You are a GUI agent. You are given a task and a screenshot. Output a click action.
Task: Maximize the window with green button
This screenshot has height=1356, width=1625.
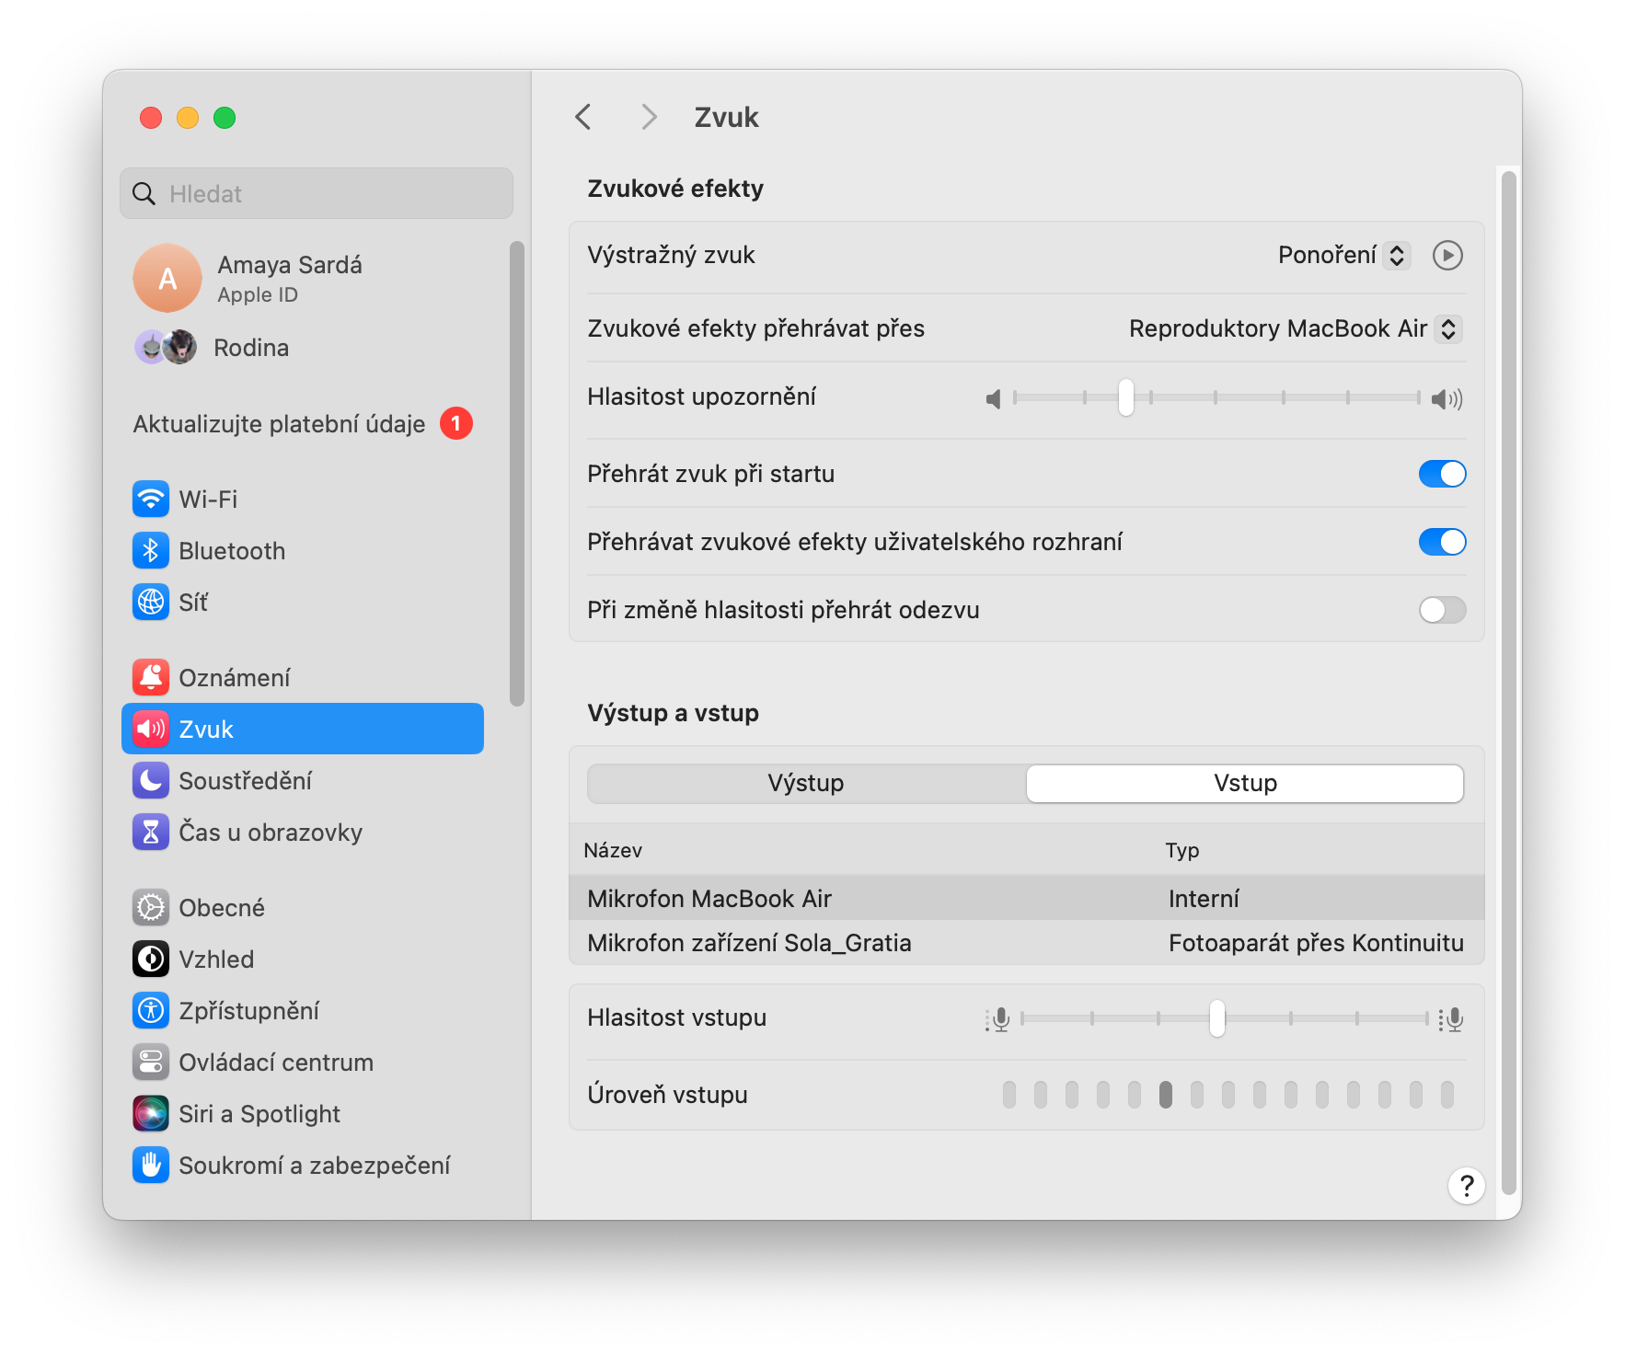point(225,118)
